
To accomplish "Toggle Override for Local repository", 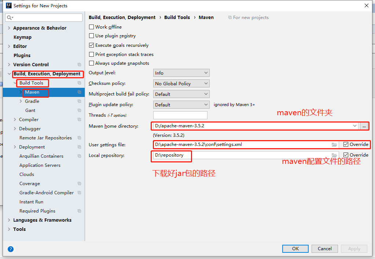I will [x=346, y=155].
